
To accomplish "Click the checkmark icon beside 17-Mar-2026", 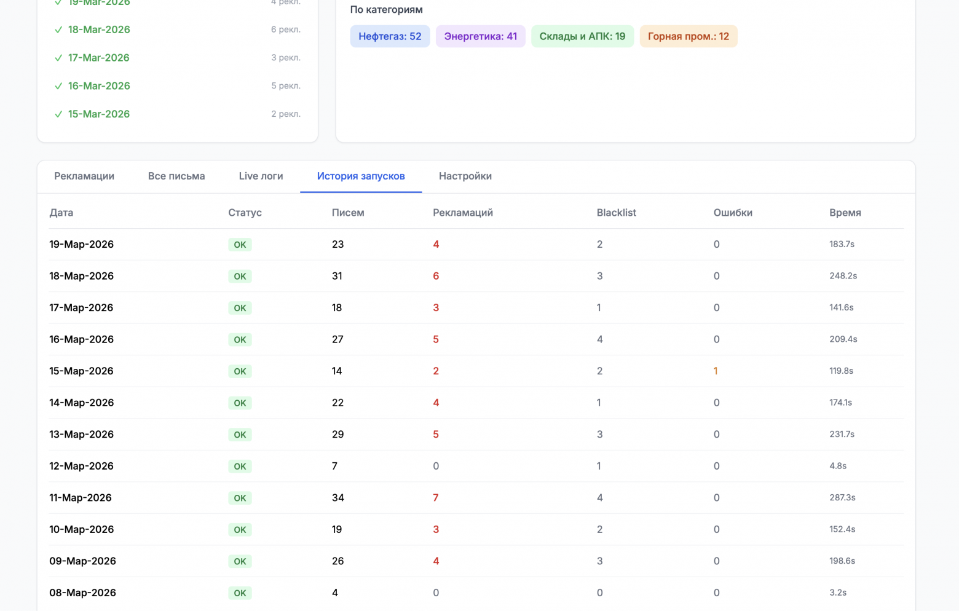I will click(58, 58).
